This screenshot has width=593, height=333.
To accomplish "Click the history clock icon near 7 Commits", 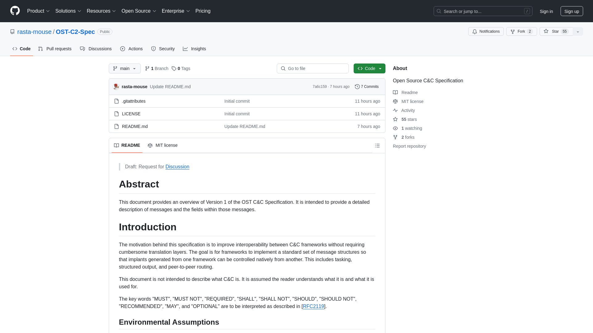I will click(x=357, y=87).
